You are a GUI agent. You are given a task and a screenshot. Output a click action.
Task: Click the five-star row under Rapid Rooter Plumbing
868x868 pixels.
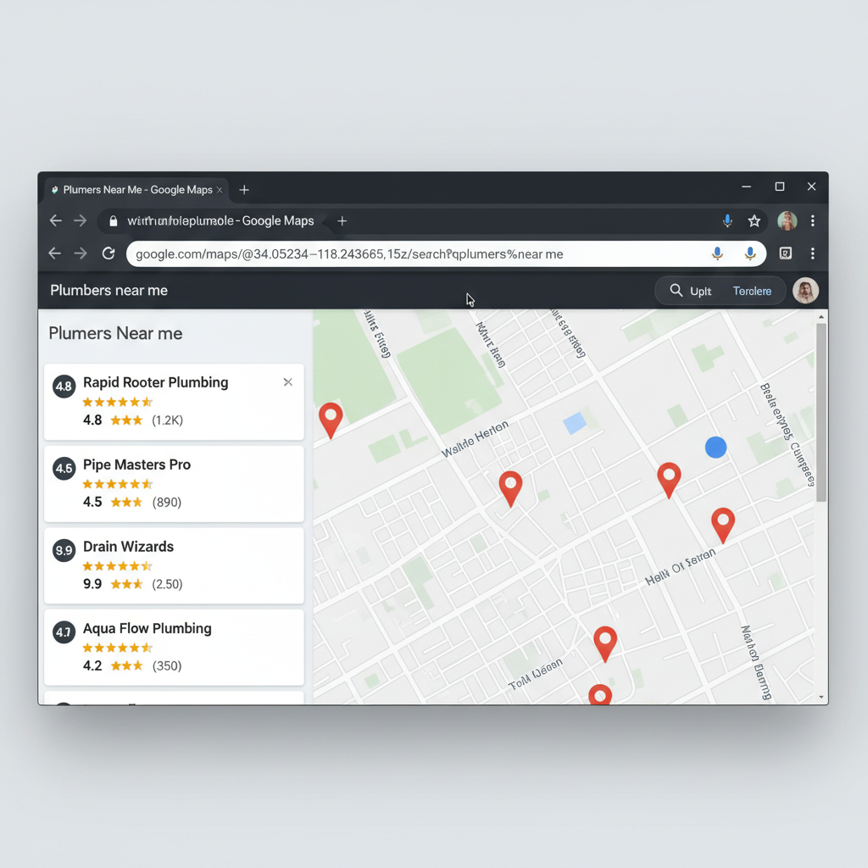tap(117, 402)
